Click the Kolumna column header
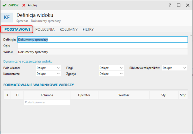 [x=47, y=95]
